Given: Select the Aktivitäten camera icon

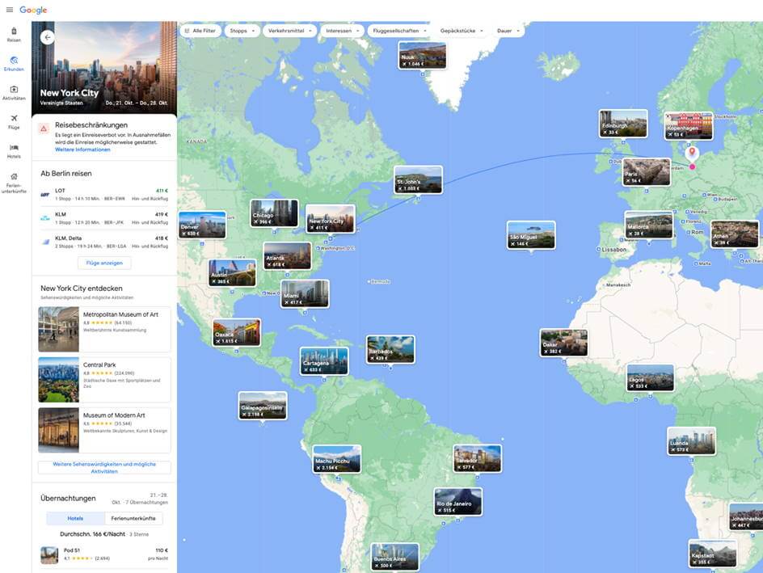Looking at the screenshot, I should (x=14, y=90).
